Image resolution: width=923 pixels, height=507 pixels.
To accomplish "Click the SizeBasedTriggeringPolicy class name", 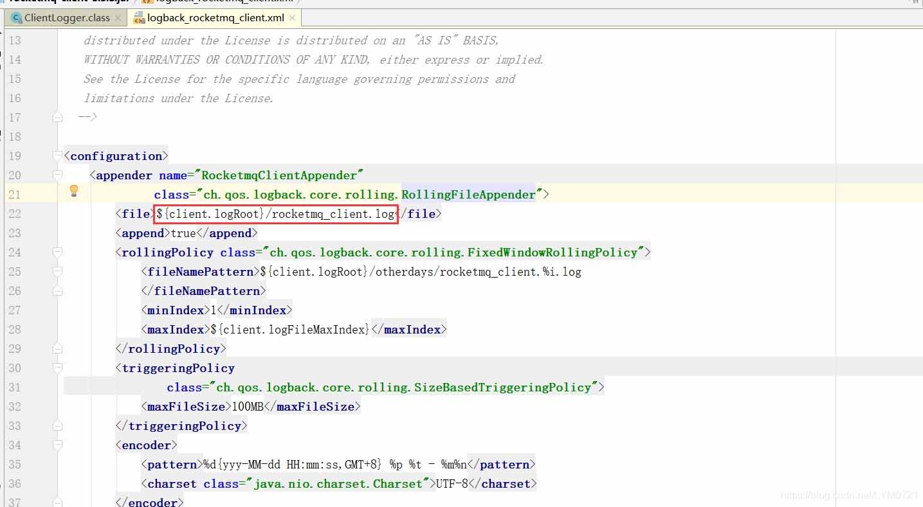I will 502,387.
